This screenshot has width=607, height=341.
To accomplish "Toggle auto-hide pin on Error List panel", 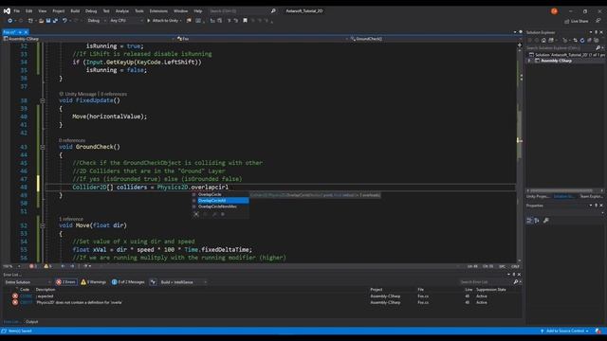I will (x=514, y=275).
